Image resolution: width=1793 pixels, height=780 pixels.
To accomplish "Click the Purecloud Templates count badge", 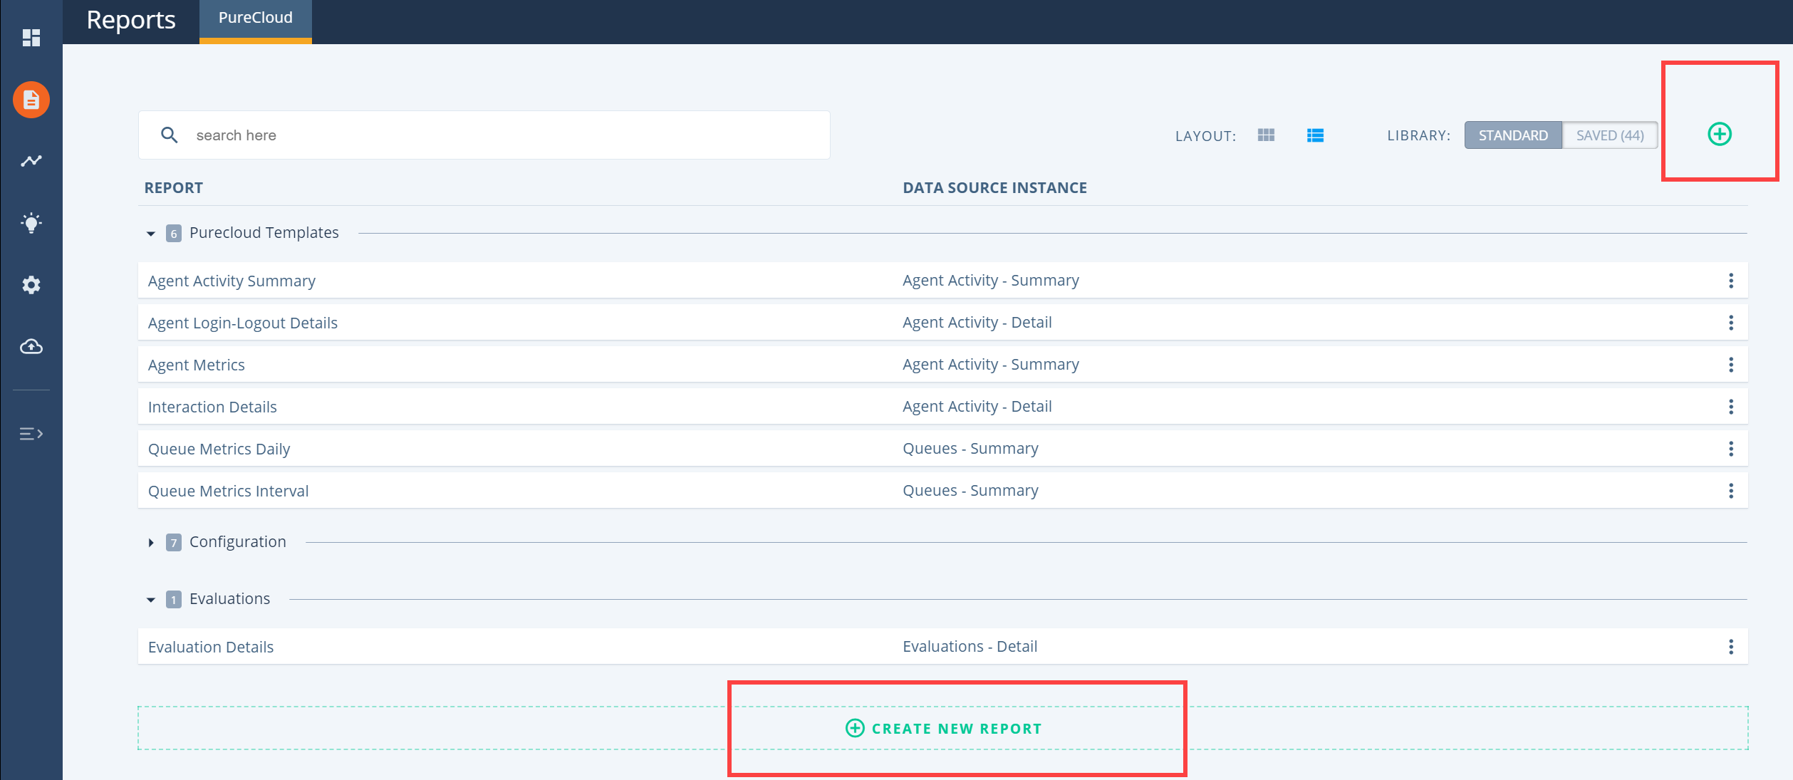I will [174, 234].
